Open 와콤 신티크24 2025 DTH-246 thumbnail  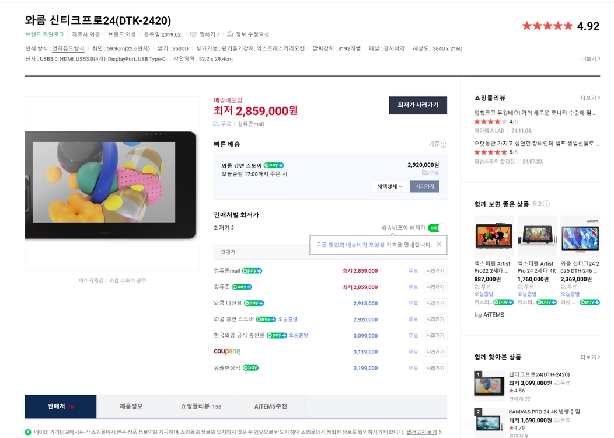(x=580, y=236)
